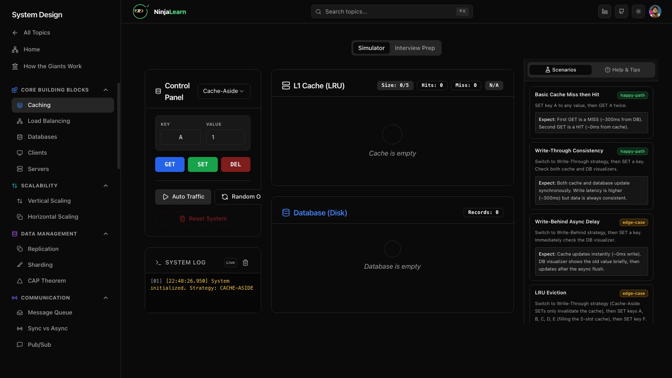
Task: Collapse the Core Building Blocks section
Action: pyautogui.click(x=106, y=90)
